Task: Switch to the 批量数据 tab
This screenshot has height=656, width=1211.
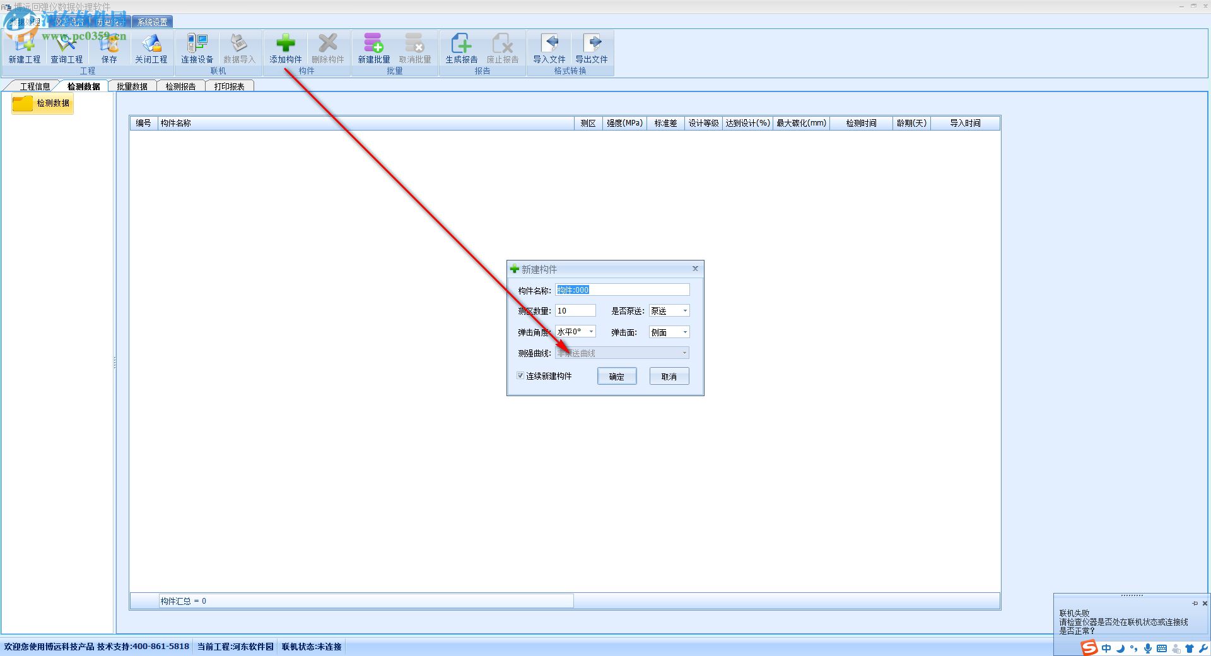Action: pos(132,86)
